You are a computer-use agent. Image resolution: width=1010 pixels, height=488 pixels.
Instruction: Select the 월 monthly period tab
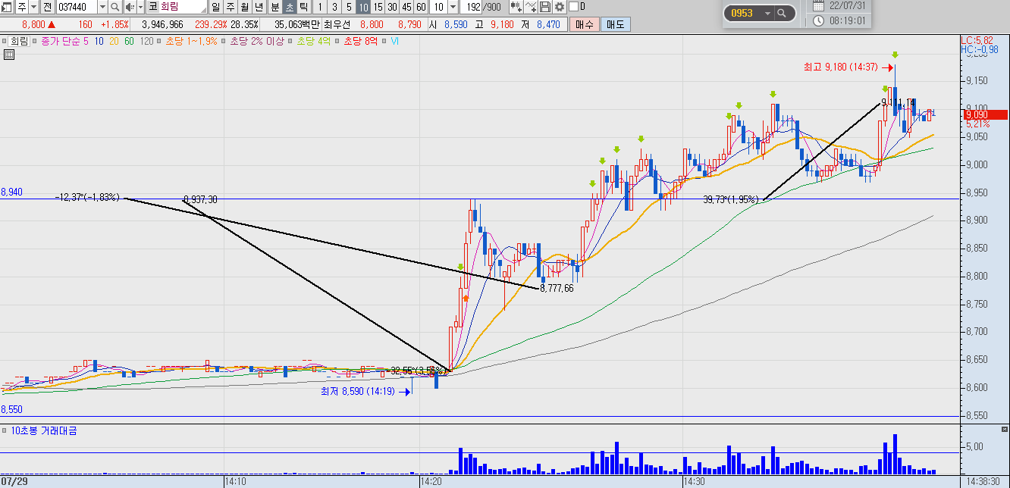tap(244, 7)
